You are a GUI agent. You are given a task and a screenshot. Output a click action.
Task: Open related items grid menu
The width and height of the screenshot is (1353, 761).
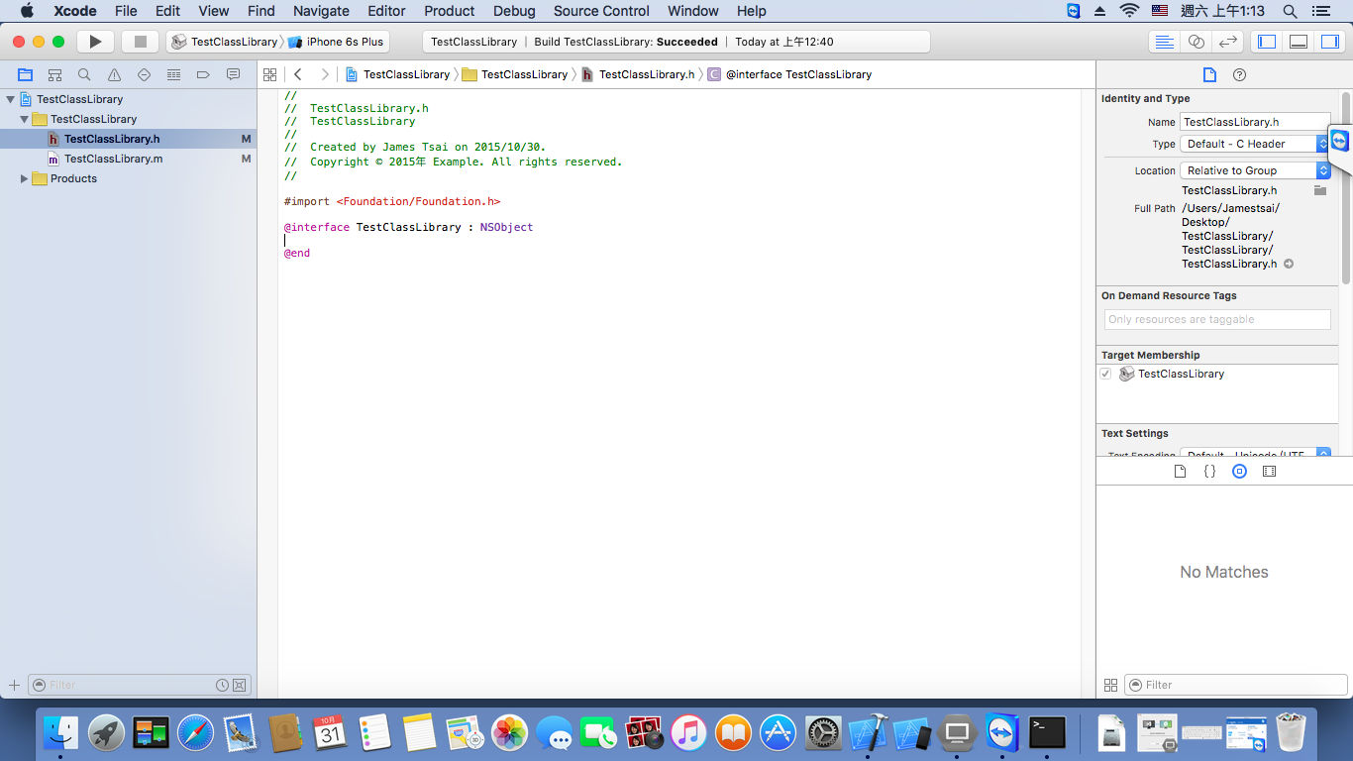269,74
